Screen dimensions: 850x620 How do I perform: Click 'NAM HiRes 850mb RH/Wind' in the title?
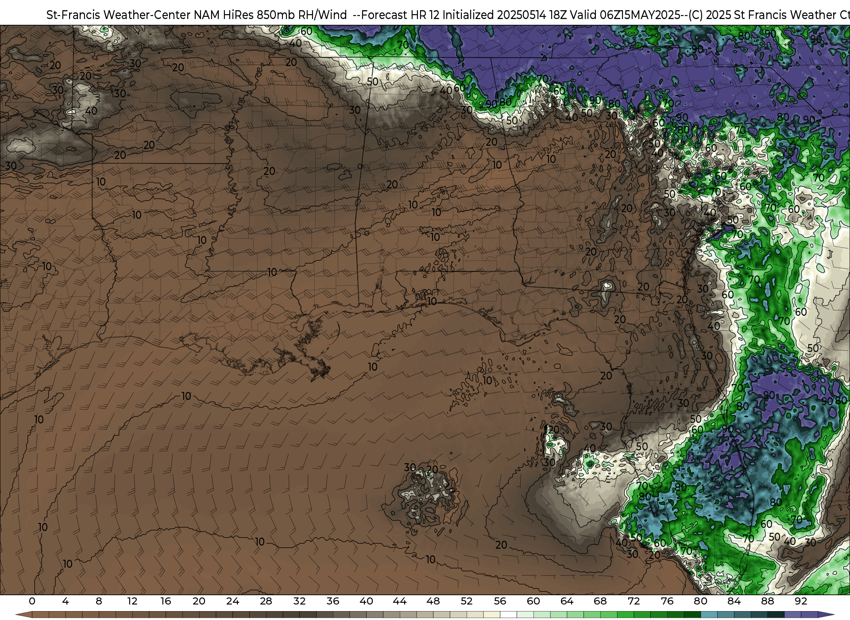coord(270,15)
